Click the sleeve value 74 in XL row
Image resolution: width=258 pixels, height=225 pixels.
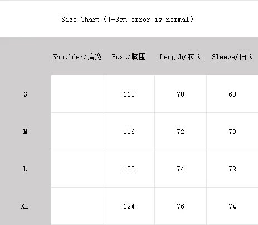point(232,206)
